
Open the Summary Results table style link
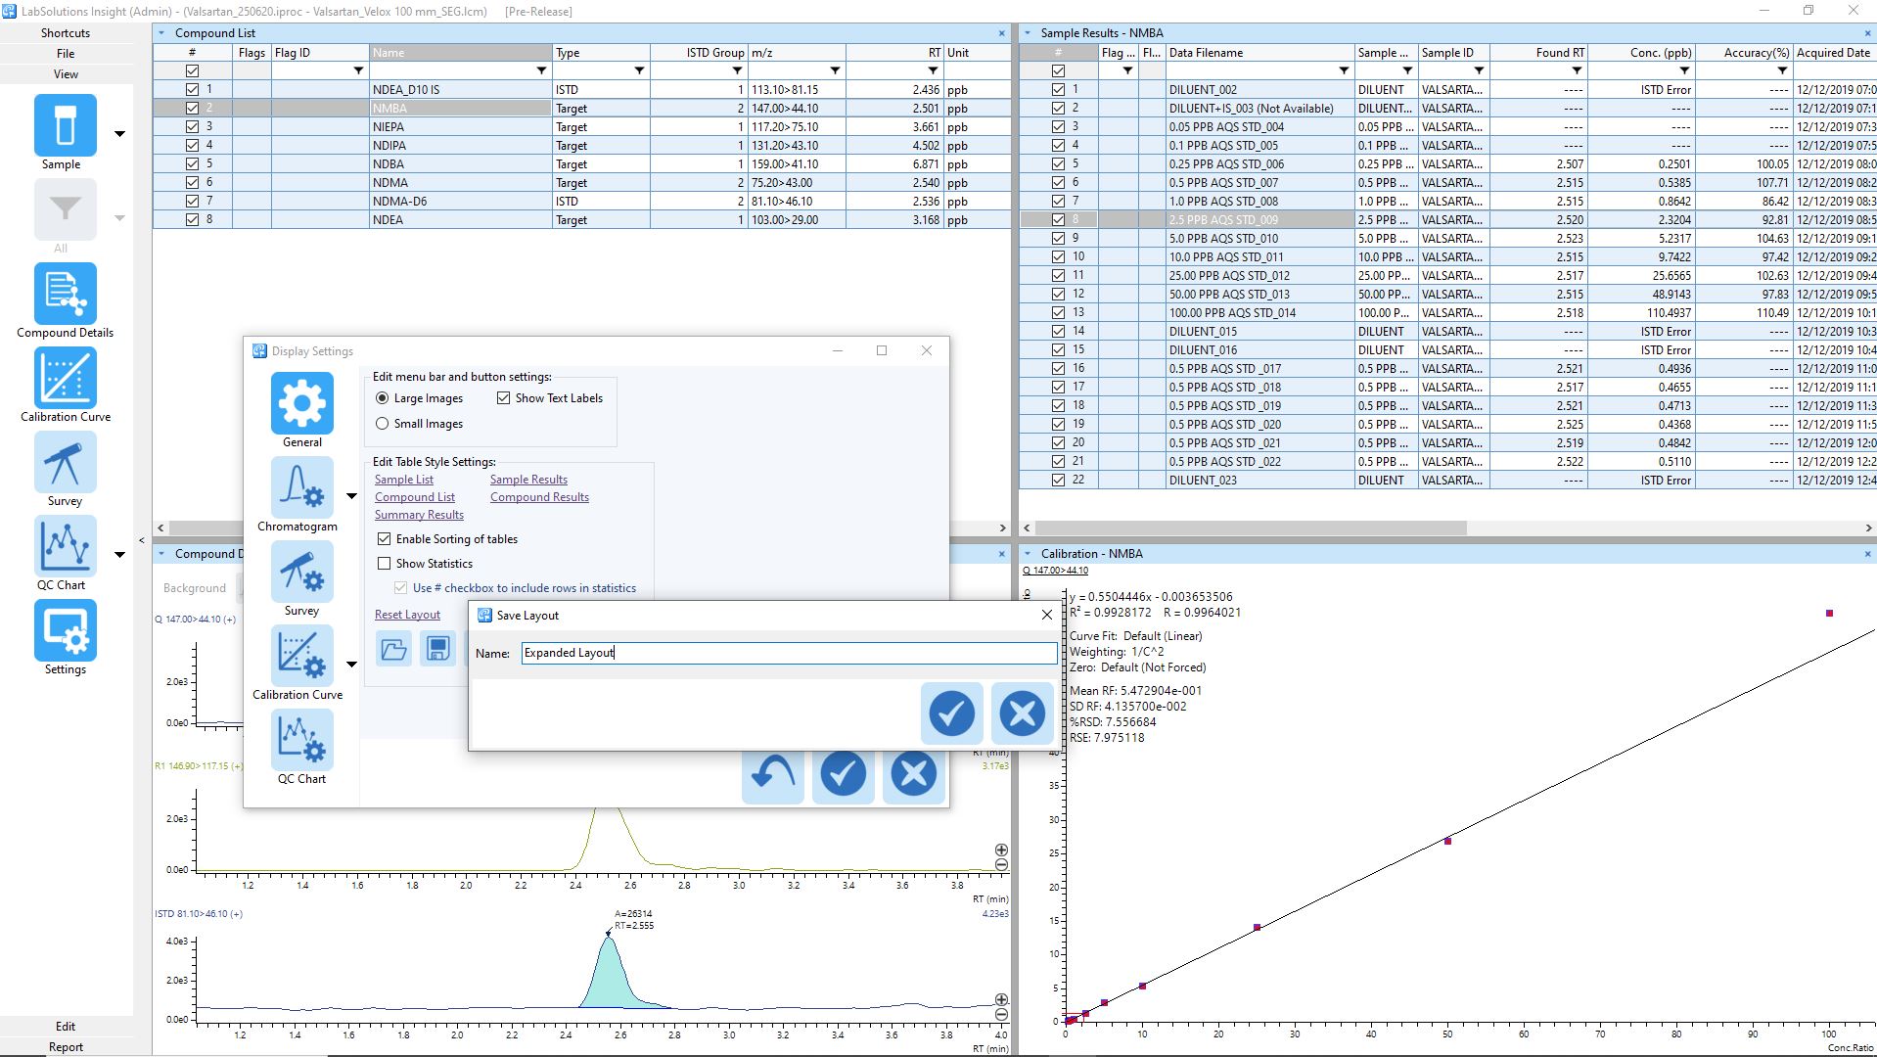click(419, 515)
